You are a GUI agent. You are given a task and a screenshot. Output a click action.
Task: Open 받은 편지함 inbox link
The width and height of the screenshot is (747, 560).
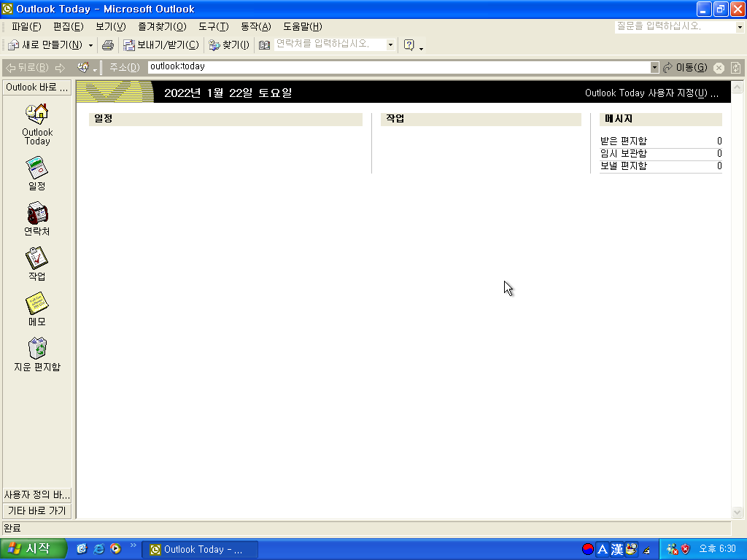624,141
